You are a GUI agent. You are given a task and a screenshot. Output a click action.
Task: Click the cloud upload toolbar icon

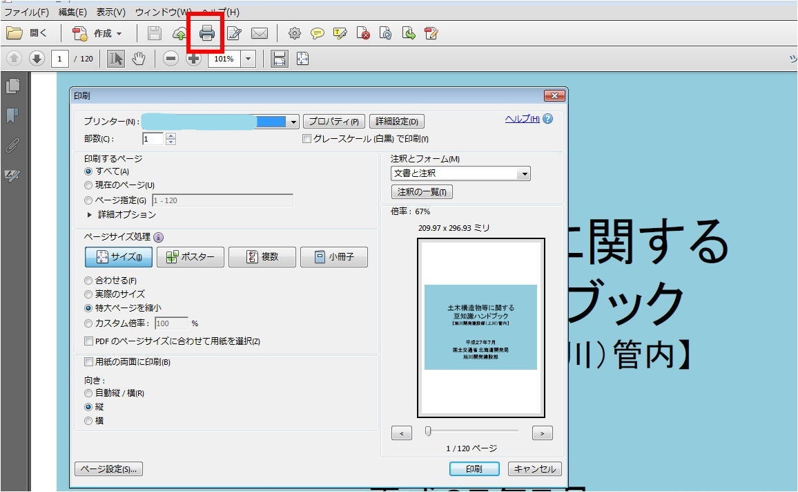(179, 34)
